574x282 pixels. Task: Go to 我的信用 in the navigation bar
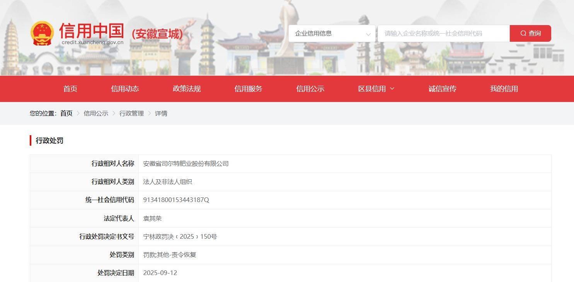503,88
